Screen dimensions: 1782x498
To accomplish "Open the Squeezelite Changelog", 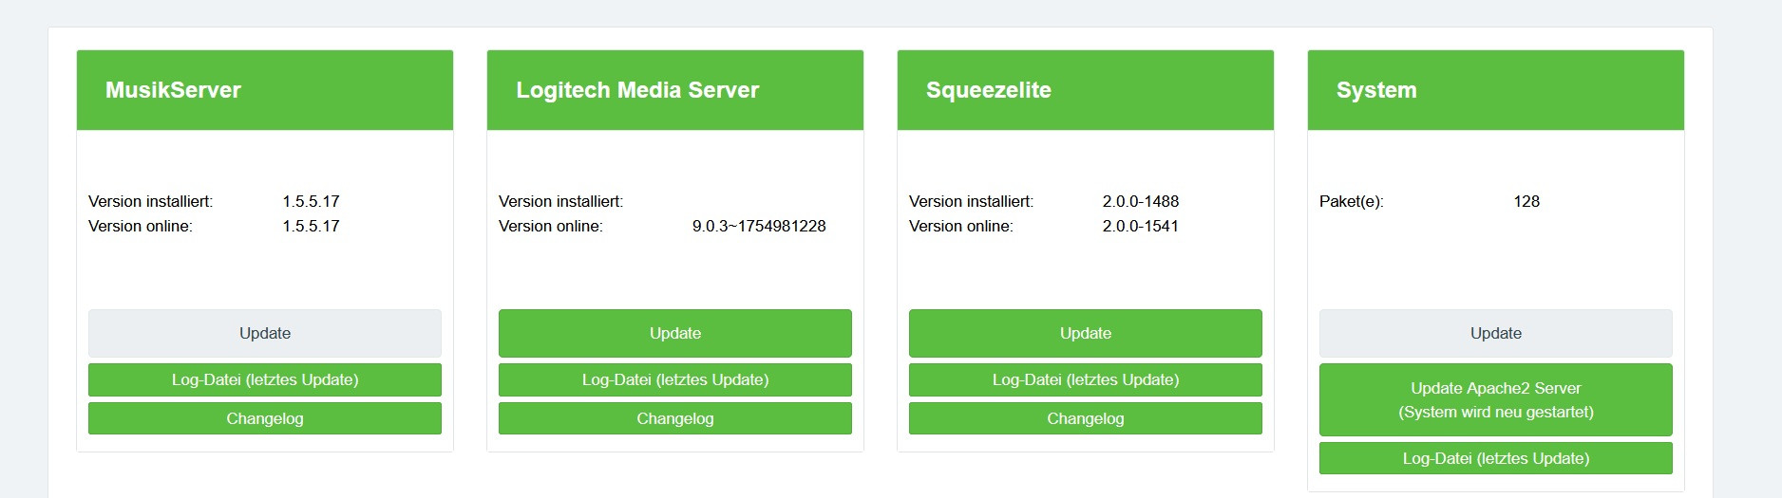I will coord(1085,418).
